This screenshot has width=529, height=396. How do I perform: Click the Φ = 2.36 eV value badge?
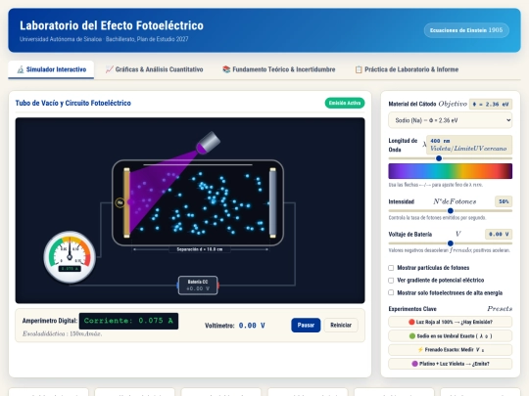(x=491, y=104)
